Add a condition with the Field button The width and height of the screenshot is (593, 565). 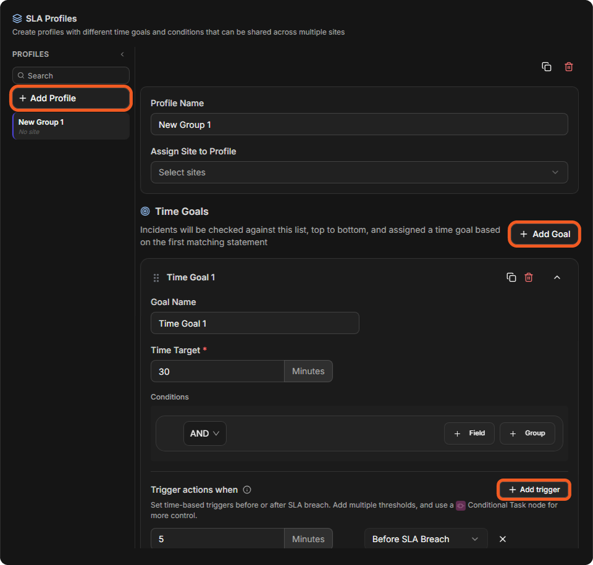469,433
